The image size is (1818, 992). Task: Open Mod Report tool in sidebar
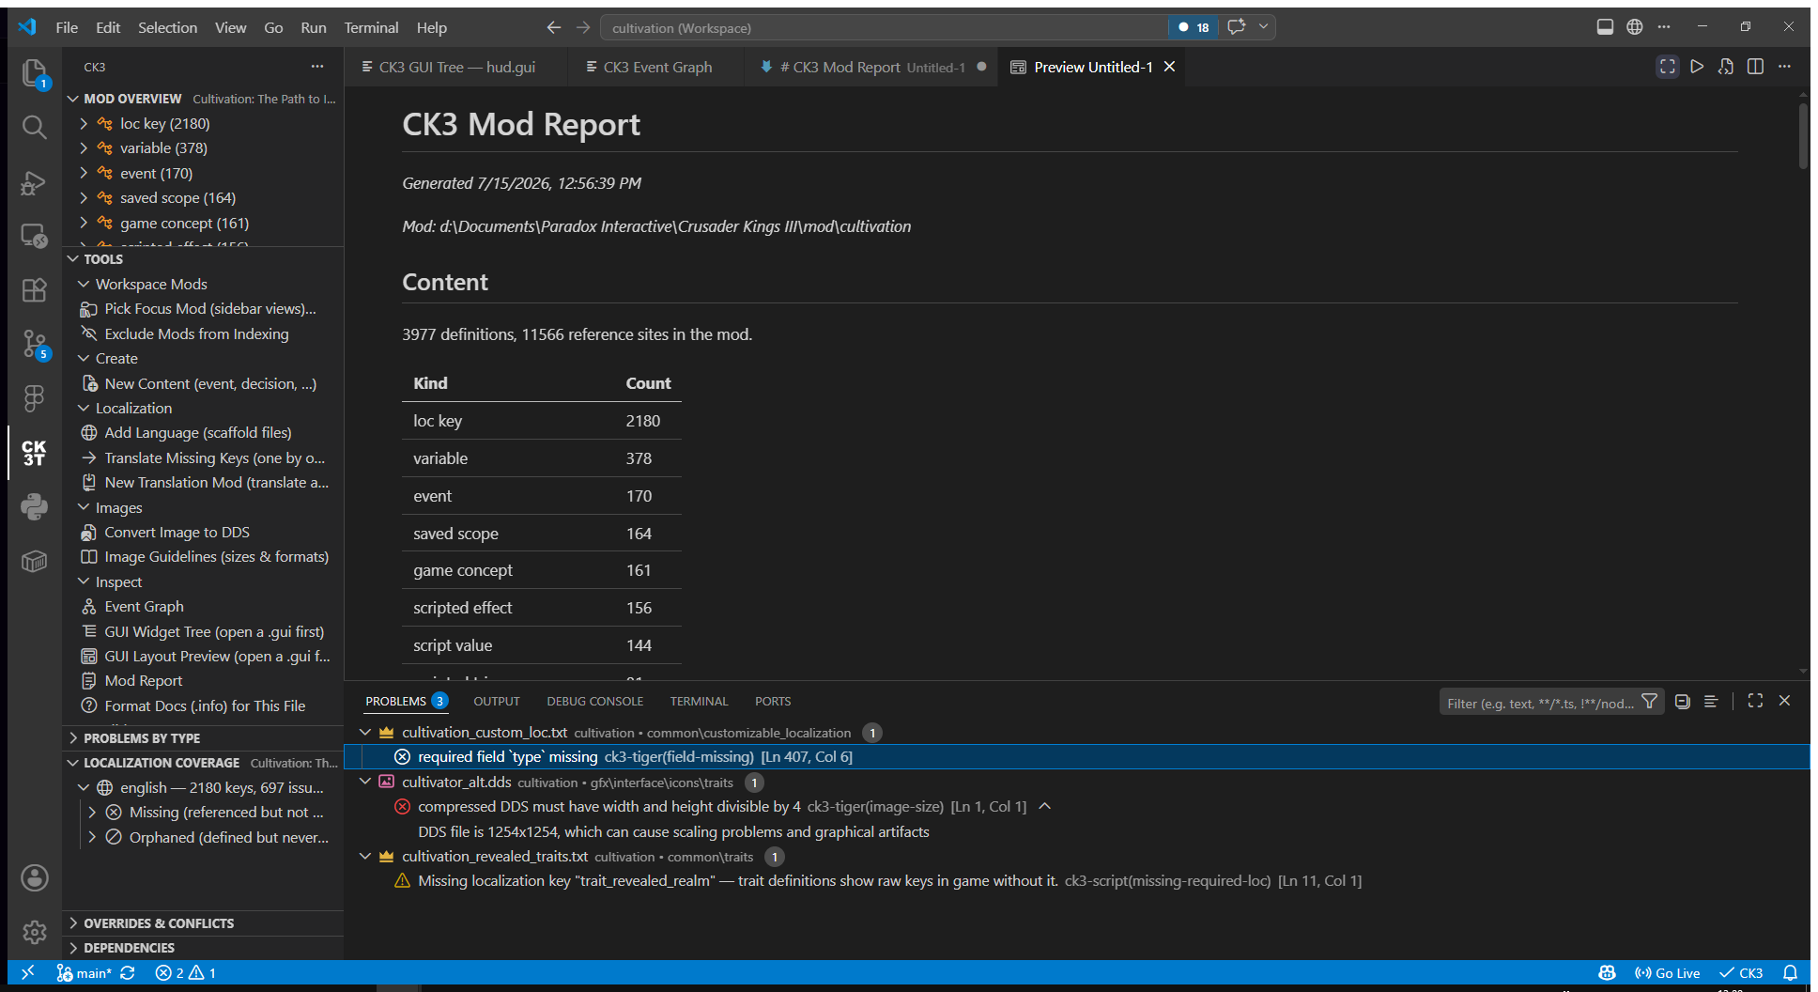(x=144, y=681)
